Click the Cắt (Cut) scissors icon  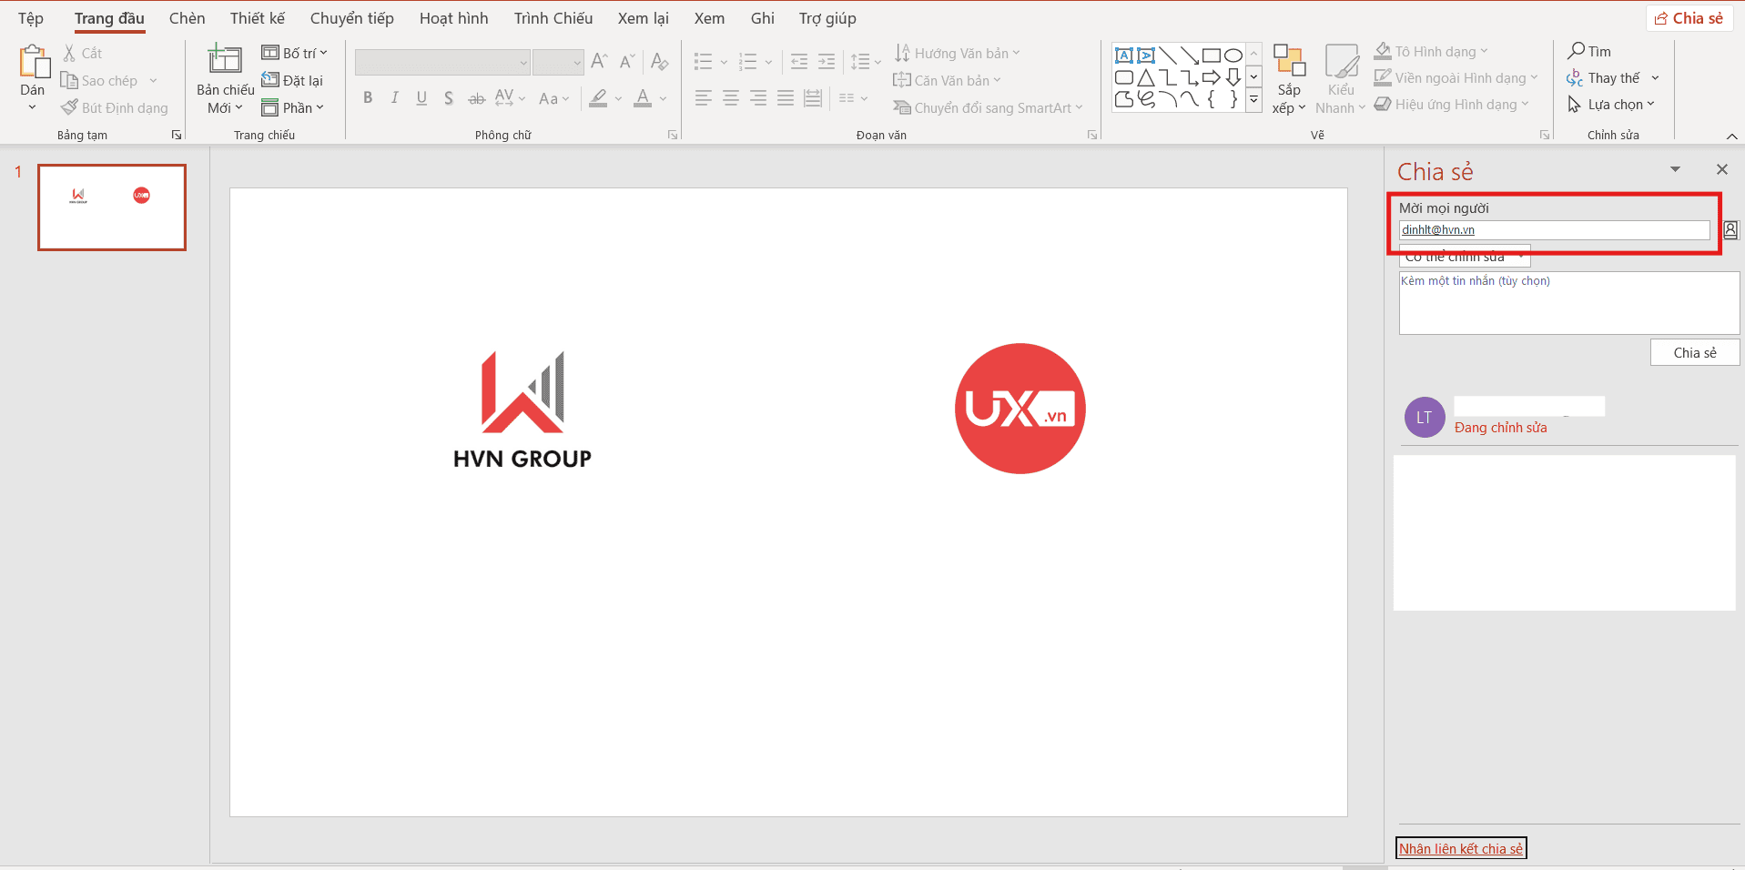[70, 54]
